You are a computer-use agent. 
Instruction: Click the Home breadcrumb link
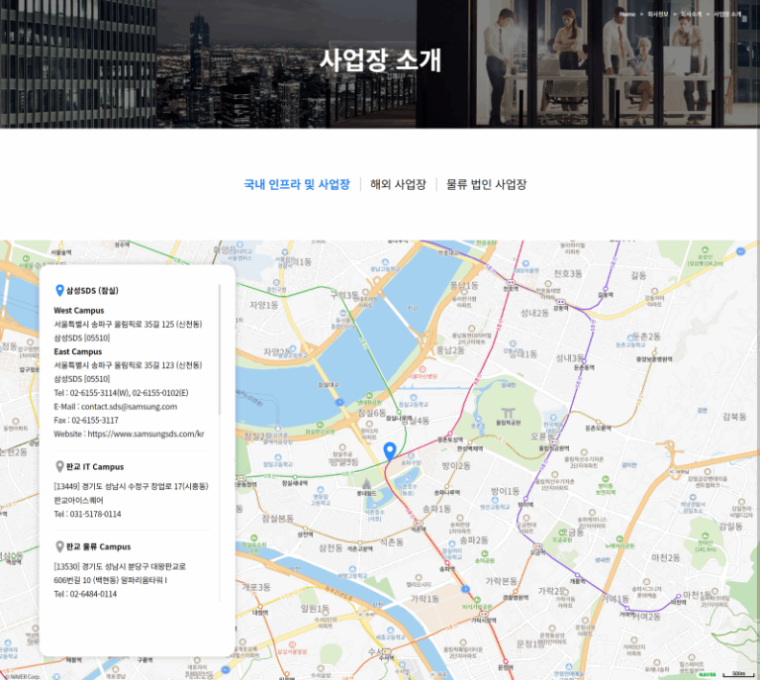[627, 14]
